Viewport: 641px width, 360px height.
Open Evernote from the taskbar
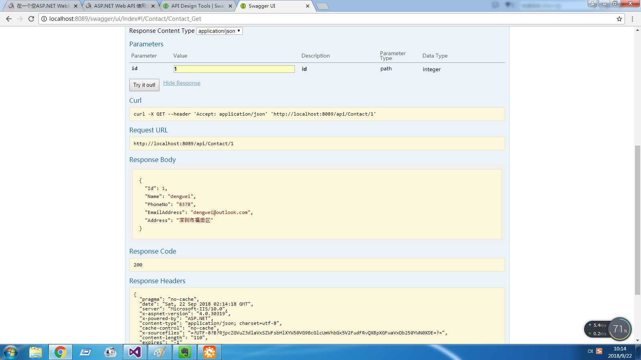(x=185, y=352)
